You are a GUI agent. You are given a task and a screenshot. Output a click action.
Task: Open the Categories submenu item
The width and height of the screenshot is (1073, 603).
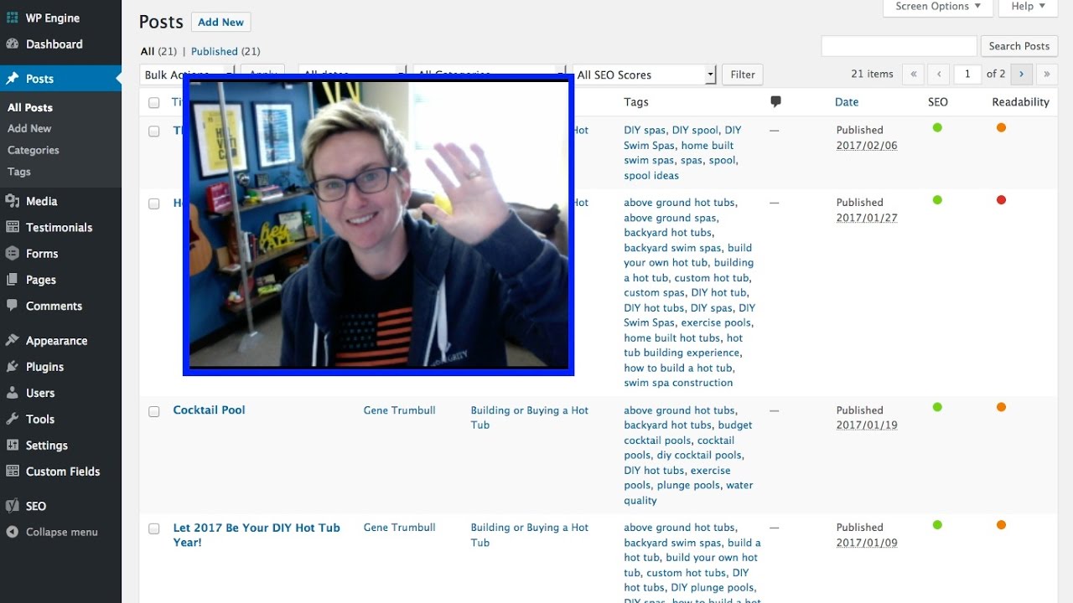34,150
